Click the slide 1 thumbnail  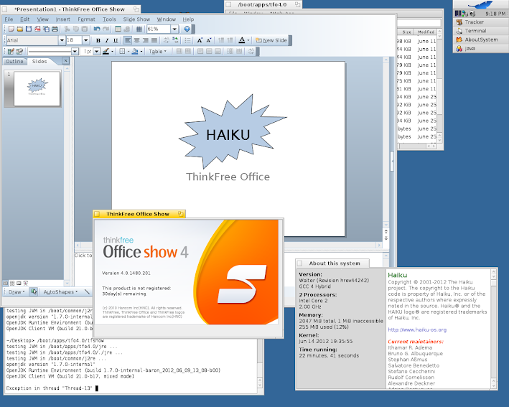37,88
